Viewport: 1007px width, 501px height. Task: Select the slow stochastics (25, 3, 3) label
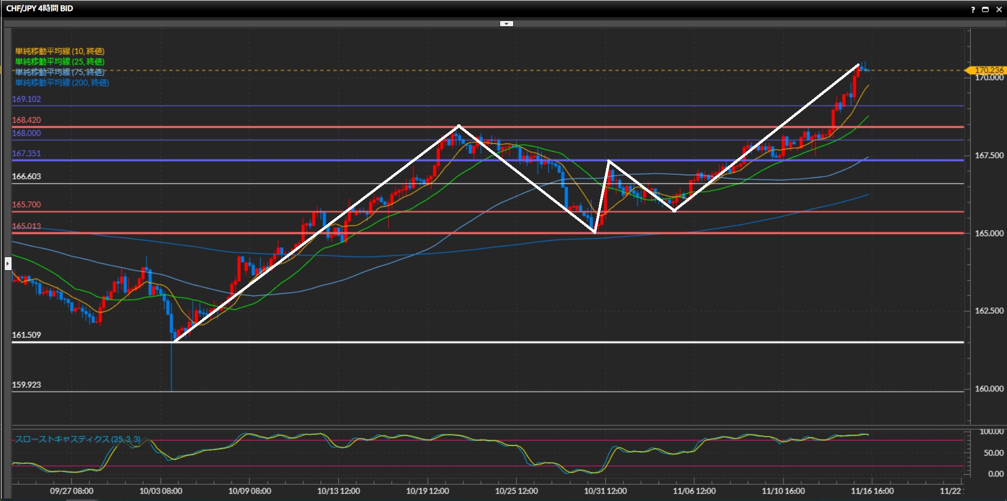coord(78,439)
